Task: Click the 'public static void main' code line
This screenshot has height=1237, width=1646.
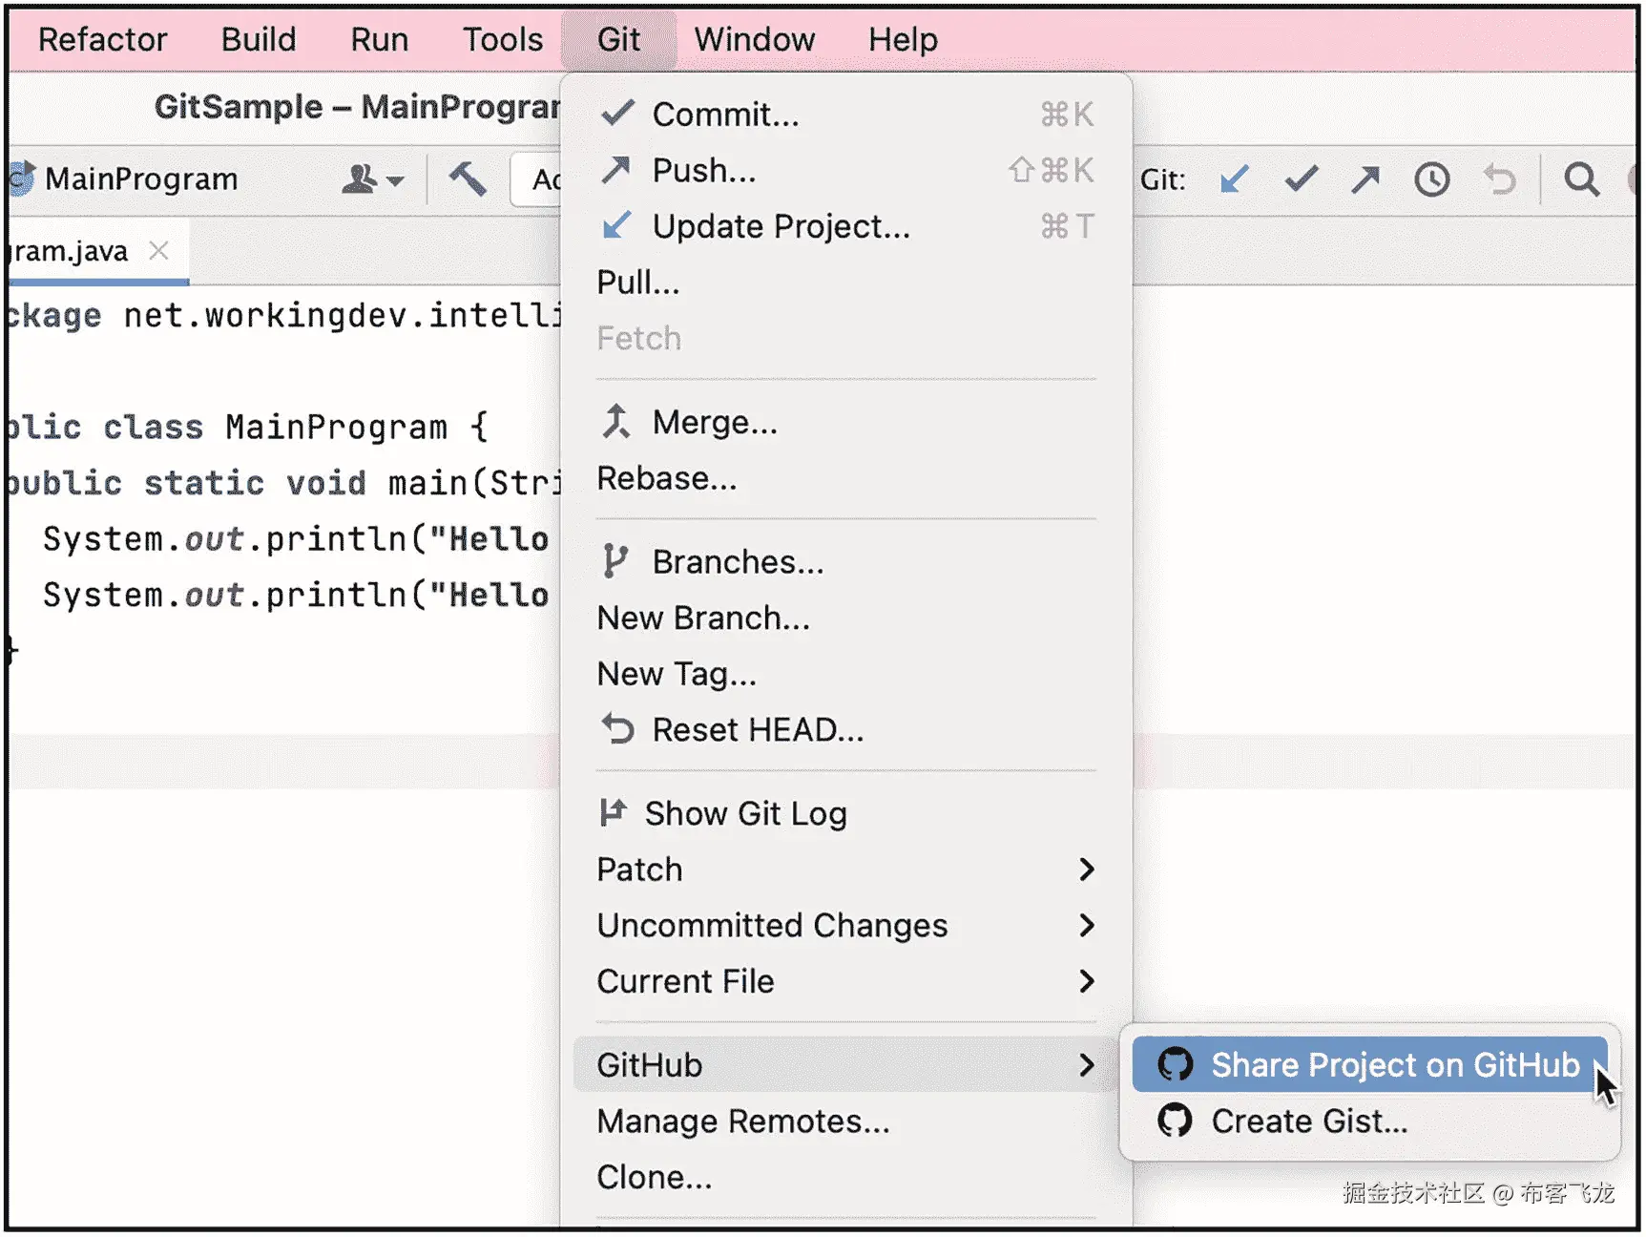Action: (284, 483)
